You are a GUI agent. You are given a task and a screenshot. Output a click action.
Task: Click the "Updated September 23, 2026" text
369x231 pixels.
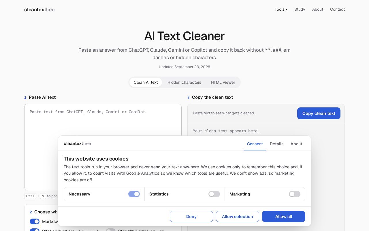pyautogui.click(x=184, y=67)
